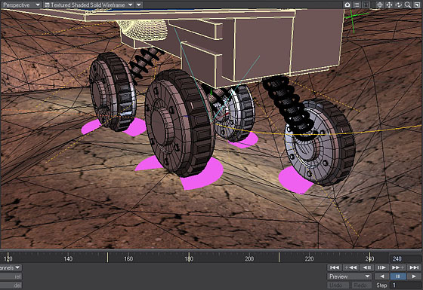Select the center-view crosshair icon

coord(379,5)
